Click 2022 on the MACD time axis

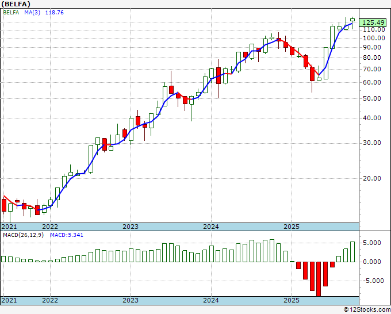tap(50, 300)
